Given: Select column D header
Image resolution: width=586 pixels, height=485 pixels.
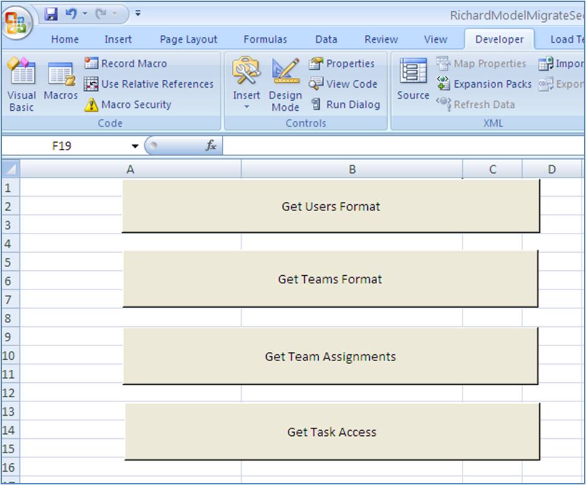Looking at the screenshot, I should (552, 169).
